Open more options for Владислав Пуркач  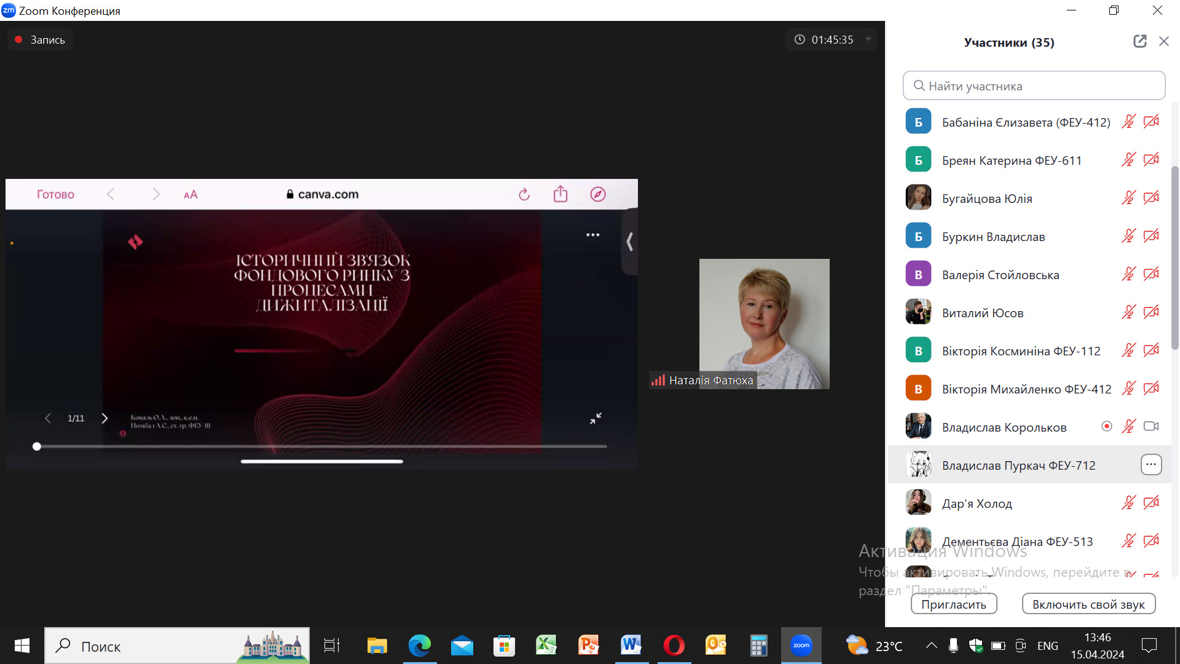coord(1150,465)
